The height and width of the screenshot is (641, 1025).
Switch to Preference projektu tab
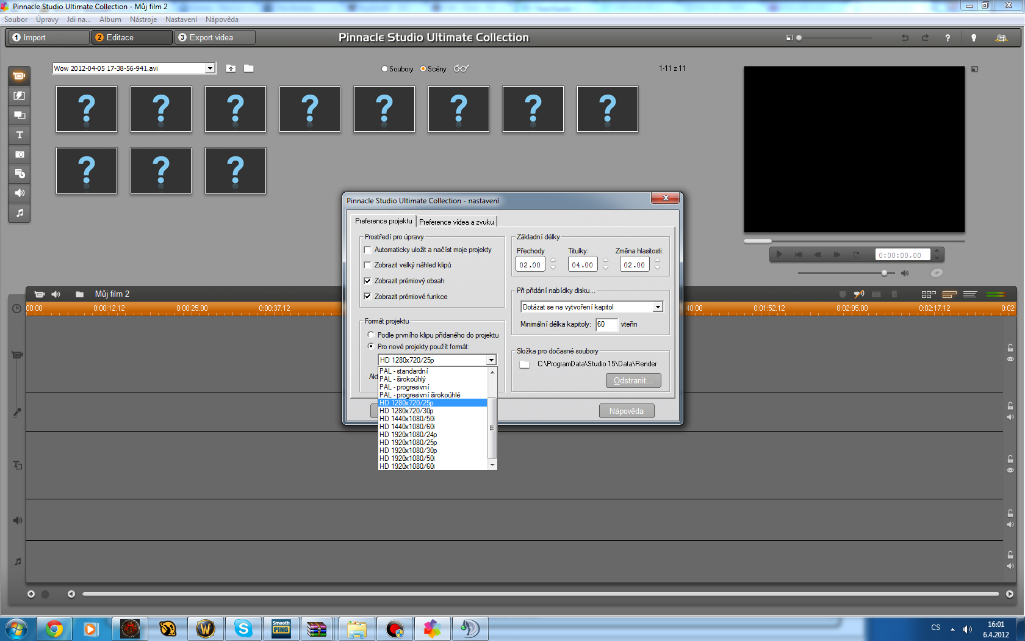pos(384,221)
